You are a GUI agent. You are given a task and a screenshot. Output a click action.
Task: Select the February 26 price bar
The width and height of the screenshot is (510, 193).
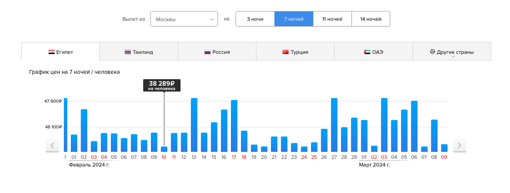(324, 140)
